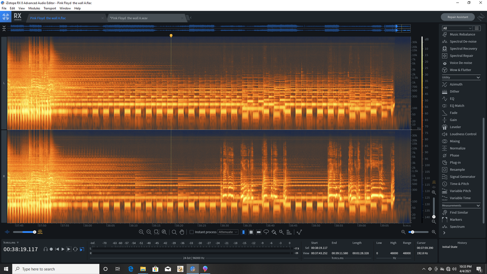Screen dimensions: 487x274
Task: Open the Find Similar tool
Action: 459,212
